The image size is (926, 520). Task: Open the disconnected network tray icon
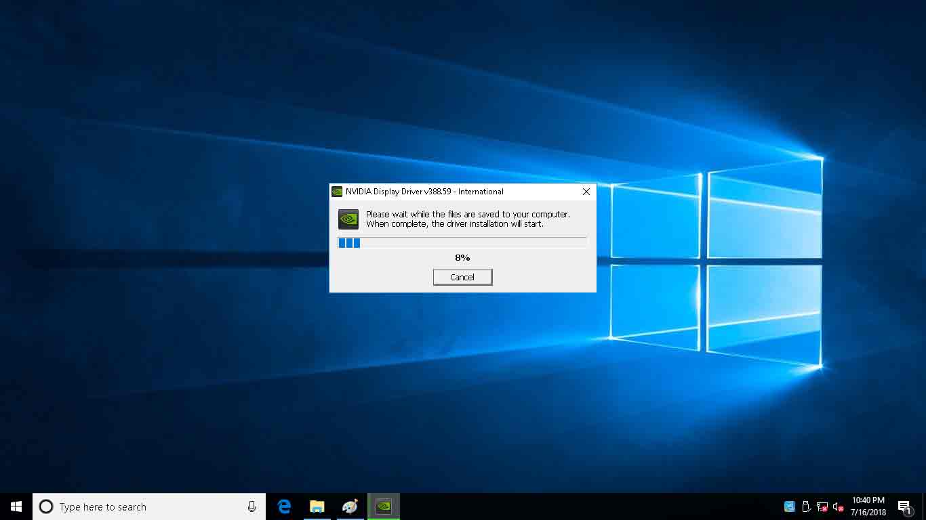[822, 506]
